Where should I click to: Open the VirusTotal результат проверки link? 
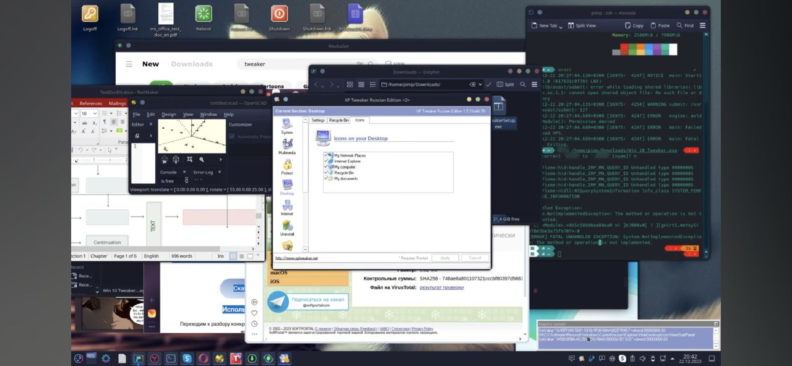click(442, 287)
